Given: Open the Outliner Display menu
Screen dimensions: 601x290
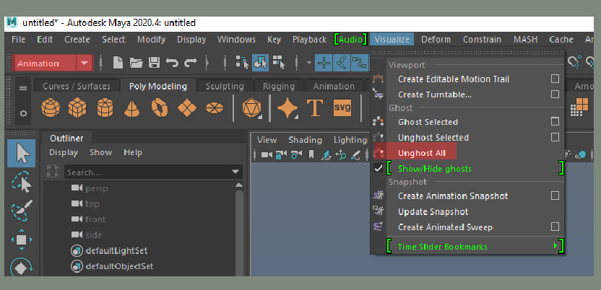Looking at the screenshot, I should tap(64, 153).
